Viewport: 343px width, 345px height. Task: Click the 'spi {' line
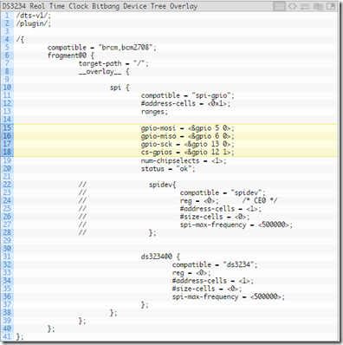[x=120, y=88]
